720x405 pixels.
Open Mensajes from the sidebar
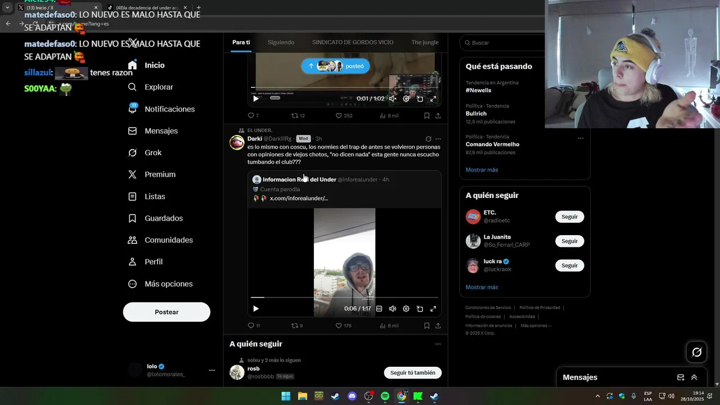(152, 131)
